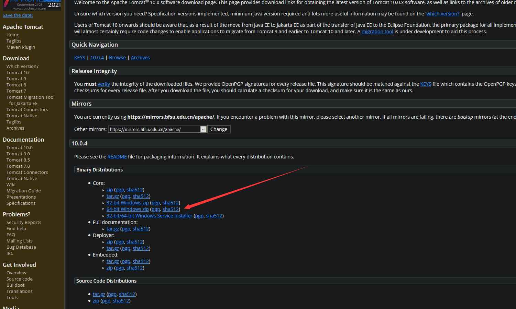The height and width of the screenshot is (309, 516).
Task: Download the Source Code tar.gz
Action: pos(99,294)
